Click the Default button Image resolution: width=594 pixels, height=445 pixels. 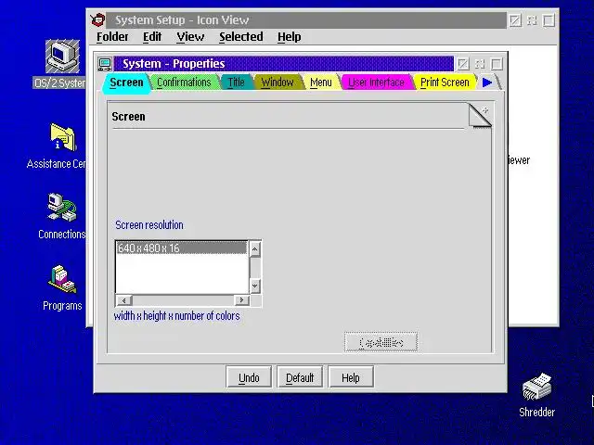point(300,377)
